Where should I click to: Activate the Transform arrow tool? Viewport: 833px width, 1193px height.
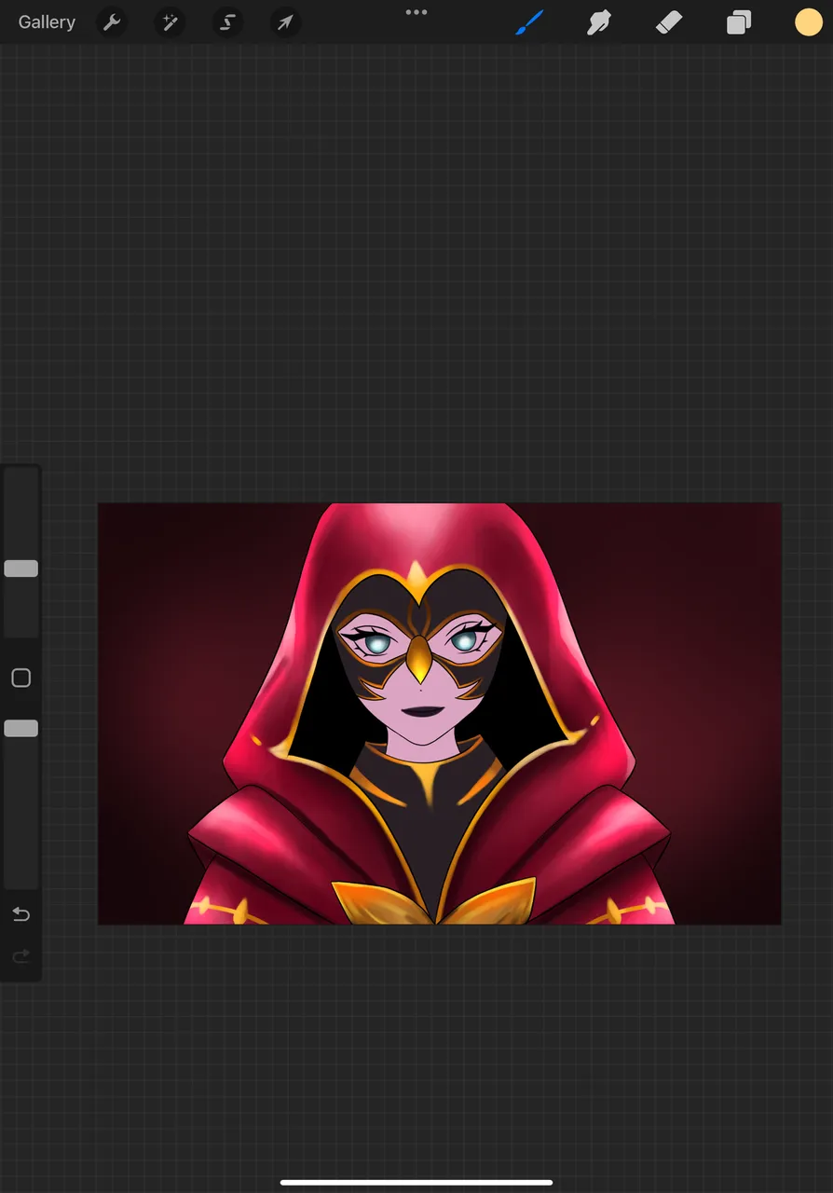285,22
